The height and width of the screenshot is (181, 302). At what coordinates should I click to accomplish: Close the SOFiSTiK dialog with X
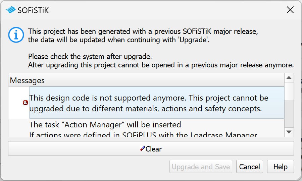[x=290, y=10]
